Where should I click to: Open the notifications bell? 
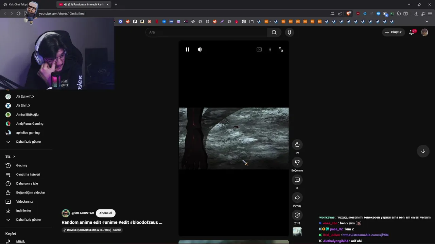(412, 32)
